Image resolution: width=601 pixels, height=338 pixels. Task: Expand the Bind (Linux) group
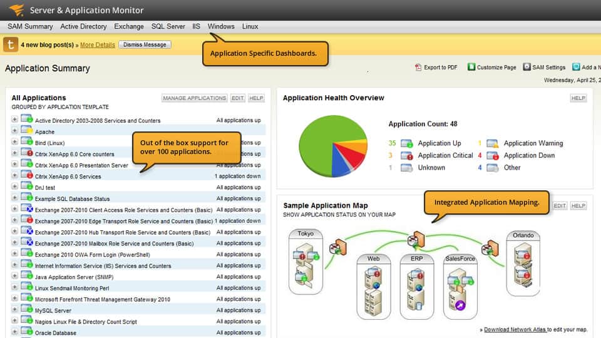click(14, 142)
